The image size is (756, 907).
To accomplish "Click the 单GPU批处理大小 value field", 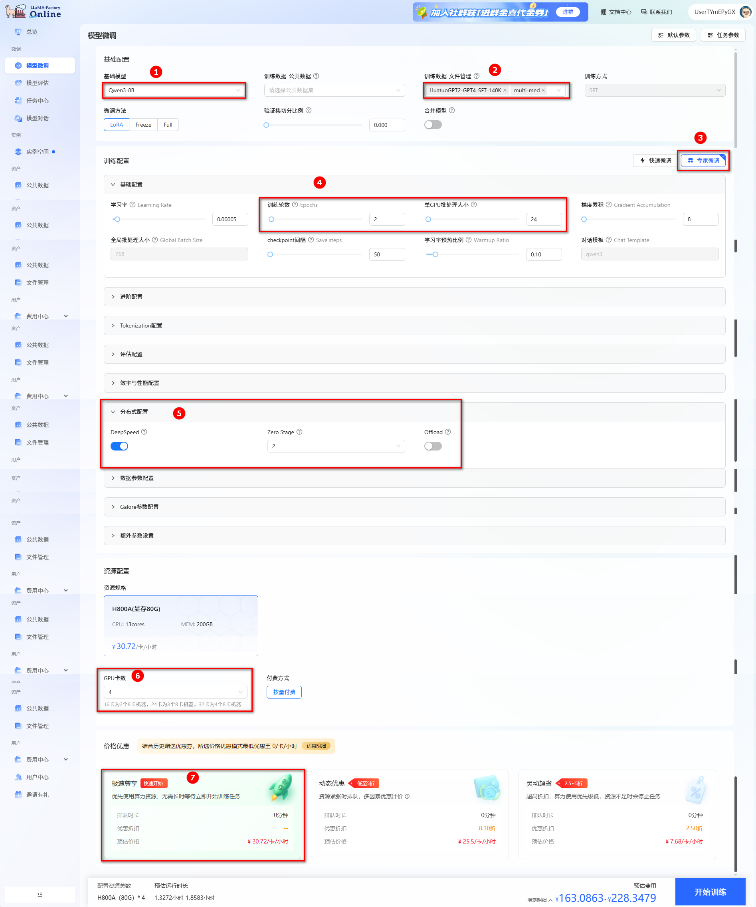I will click(x=544, y=219).
